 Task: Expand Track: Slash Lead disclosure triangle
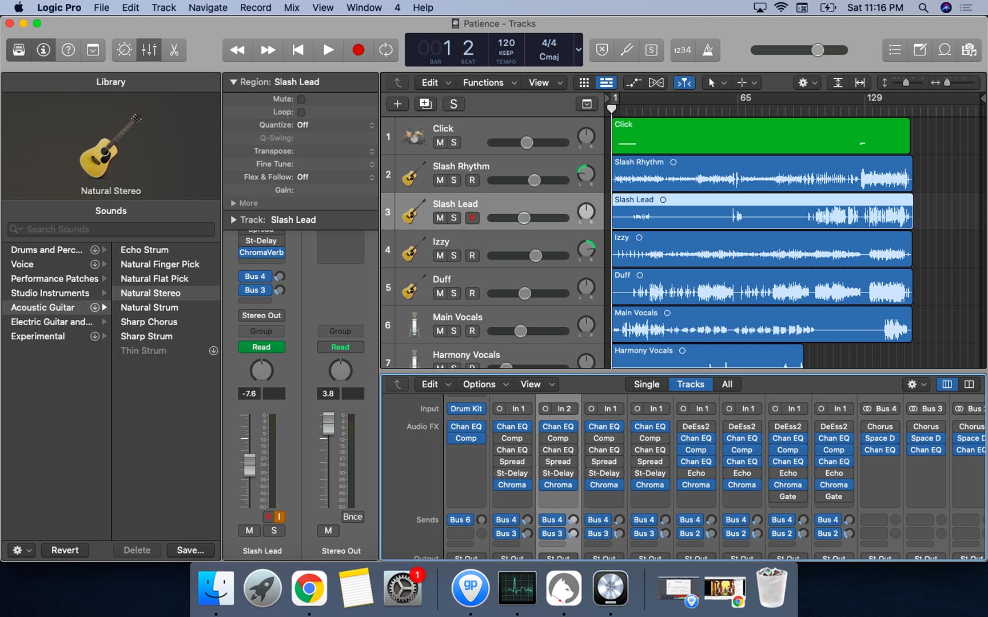tap(233, 219)
